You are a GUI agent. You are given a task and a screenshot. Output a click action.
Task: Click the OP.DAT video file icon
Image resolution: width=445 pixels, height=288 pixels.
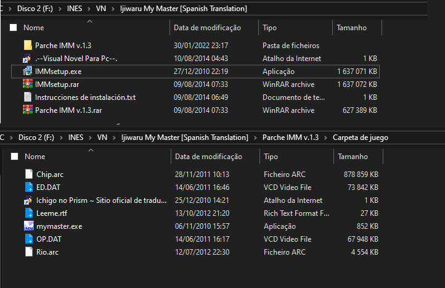click(x=29, y=239)
